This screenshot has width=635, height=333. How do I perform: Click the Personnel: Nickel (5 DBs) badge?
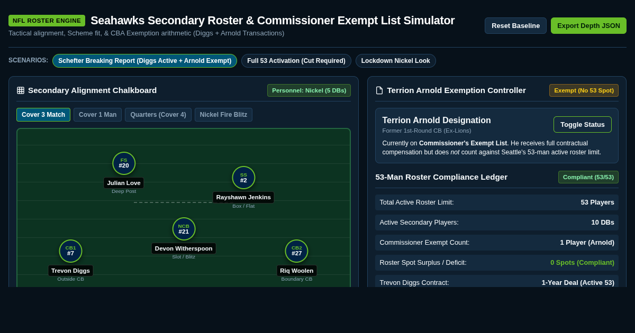(309, 90)
